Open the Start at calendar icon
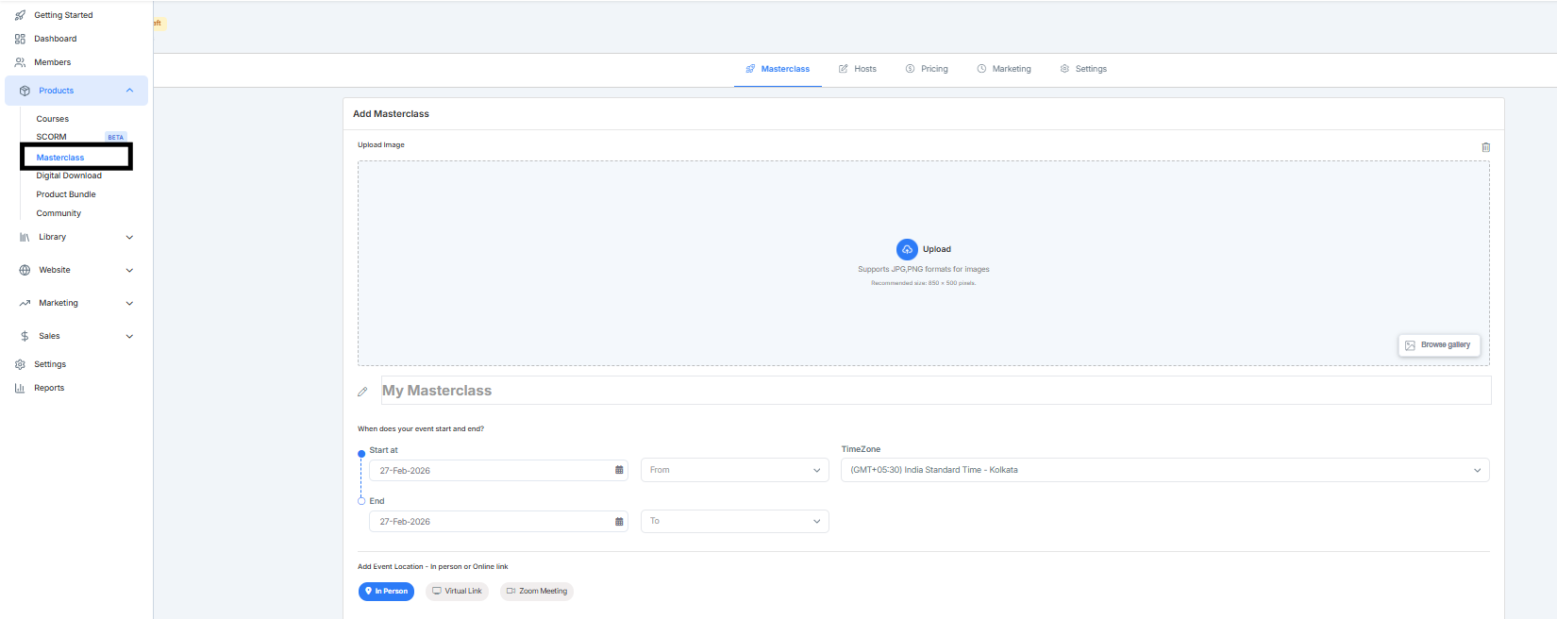 click(619, 470)
